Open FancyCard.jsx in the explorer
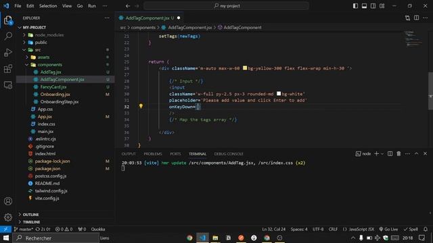Viewport: 433px width, 243px height. point(53,87)
